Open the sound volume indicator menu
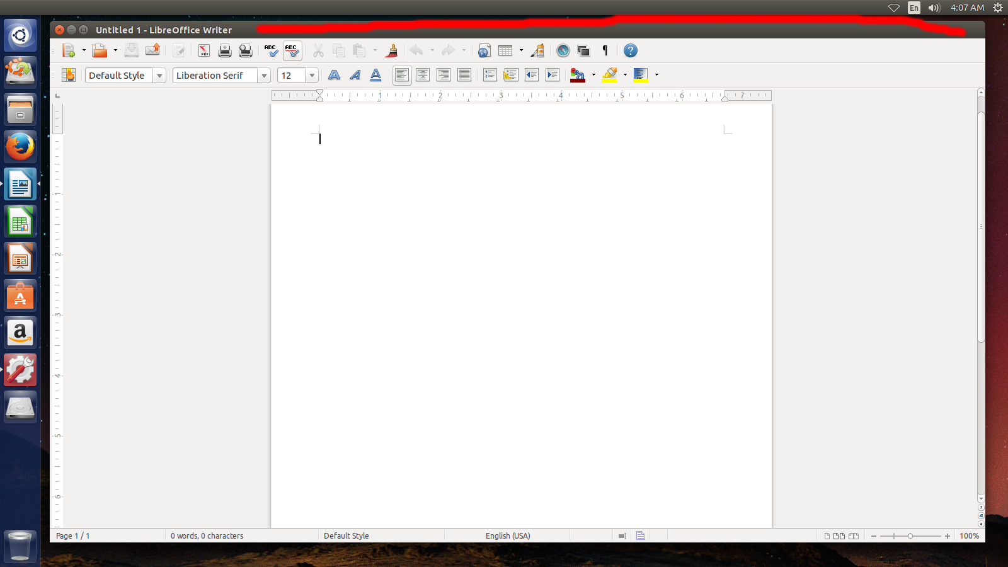The height and width of the screenshot is (567, 1008). (x=934, y=8)
